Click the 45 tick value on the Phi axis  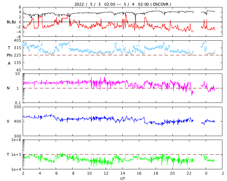18,70
